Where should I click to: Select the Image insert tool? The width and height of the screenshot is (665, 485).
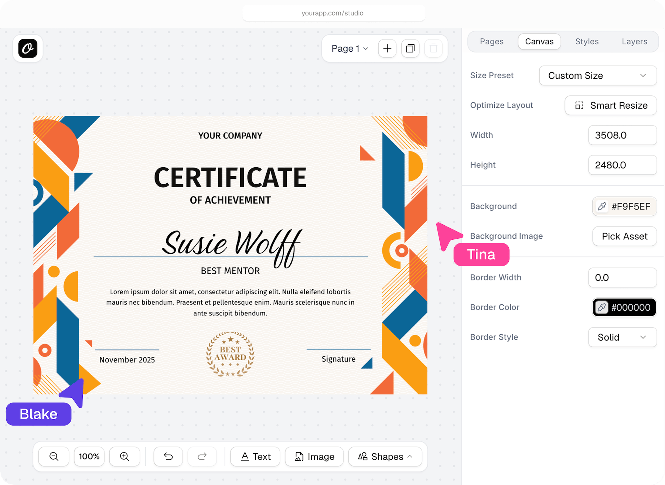(x=314, y=457)
